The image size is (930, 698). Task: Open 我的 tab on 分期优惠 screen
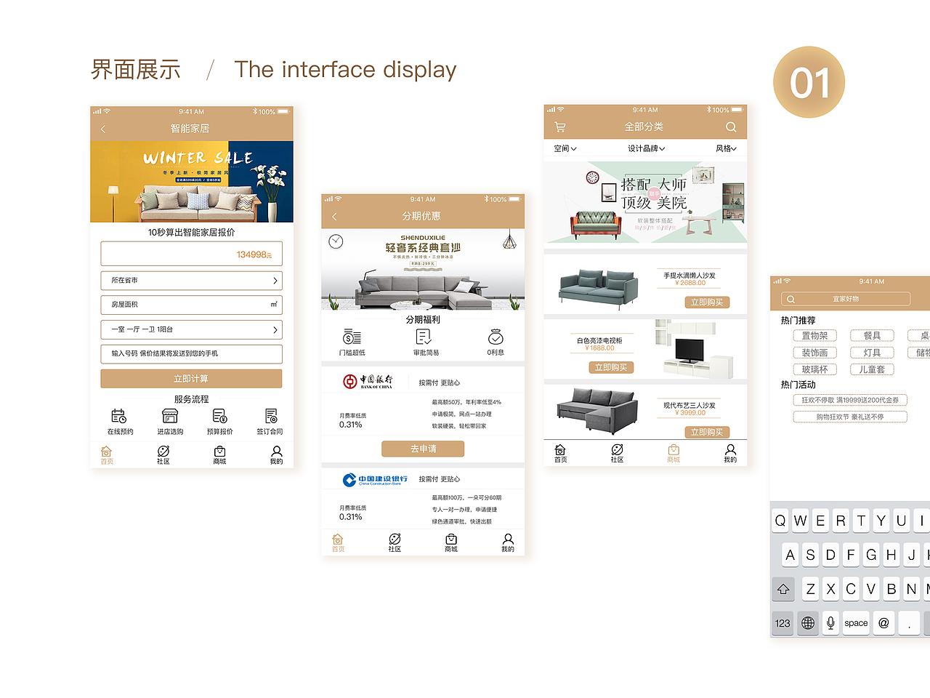click(508, 543)
